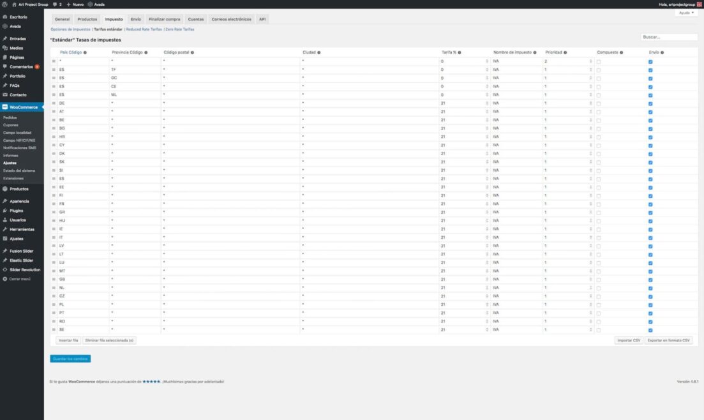Click Tarifa % stepper in the DE row

point(487,103)
